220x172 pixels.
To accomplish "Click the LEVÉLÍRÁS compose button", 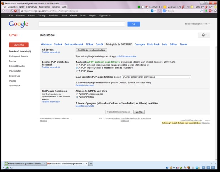I will pyautogui.click(x=19, y=45).
